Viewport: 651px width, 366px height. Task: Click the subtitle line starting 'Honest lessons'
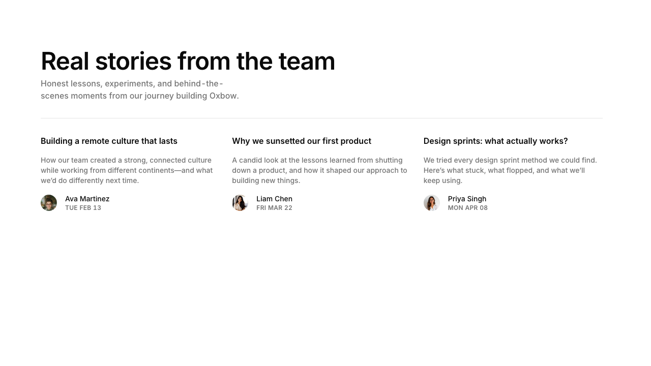click(x=132, y=83)
